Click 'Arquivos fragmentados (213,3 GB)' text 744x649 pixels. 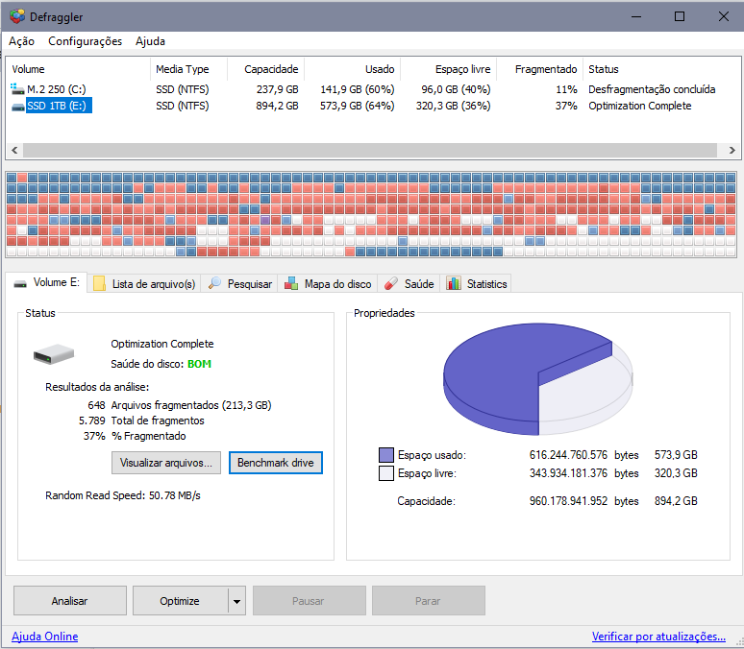coord(191,405)
